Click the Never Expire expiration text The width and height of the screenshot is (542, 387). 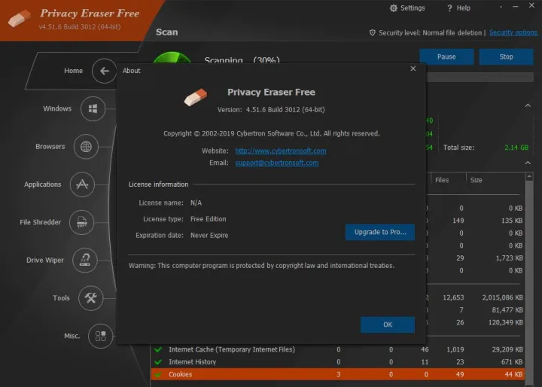(209, 236)
